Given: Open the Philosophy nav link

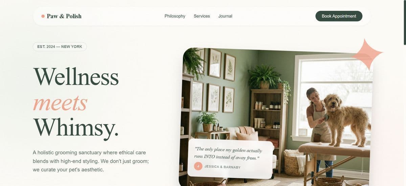Looking at the screenshot, I should pyautogui.click(x=175, y=16).
